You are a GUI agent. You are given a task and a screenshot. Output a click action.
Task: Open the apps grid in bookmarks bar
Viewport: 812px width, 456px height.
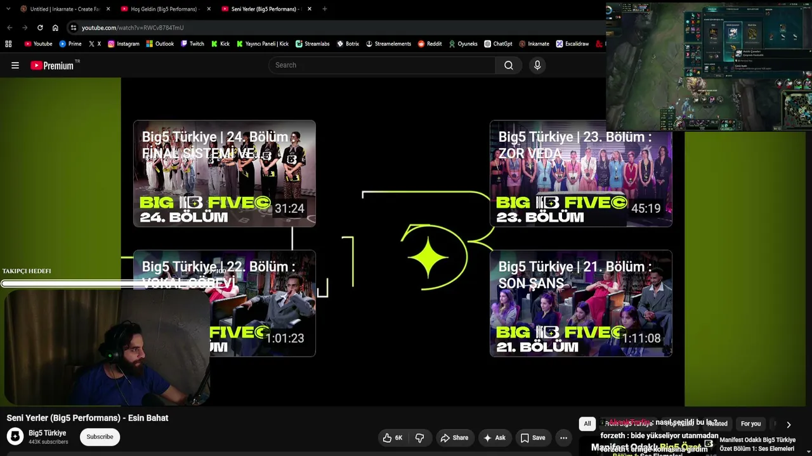(x=8, y=44)
